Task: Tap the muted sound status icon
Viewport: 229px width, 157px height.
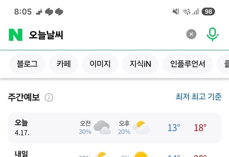Action: pyautogui.click(x=175, y=12)
